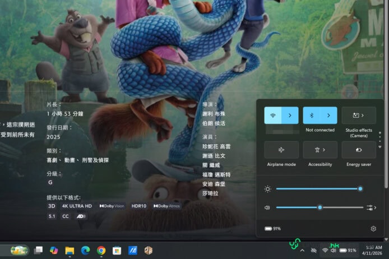Open the clock showing 4/11/2026
The image size is (389, 259).
372,251
